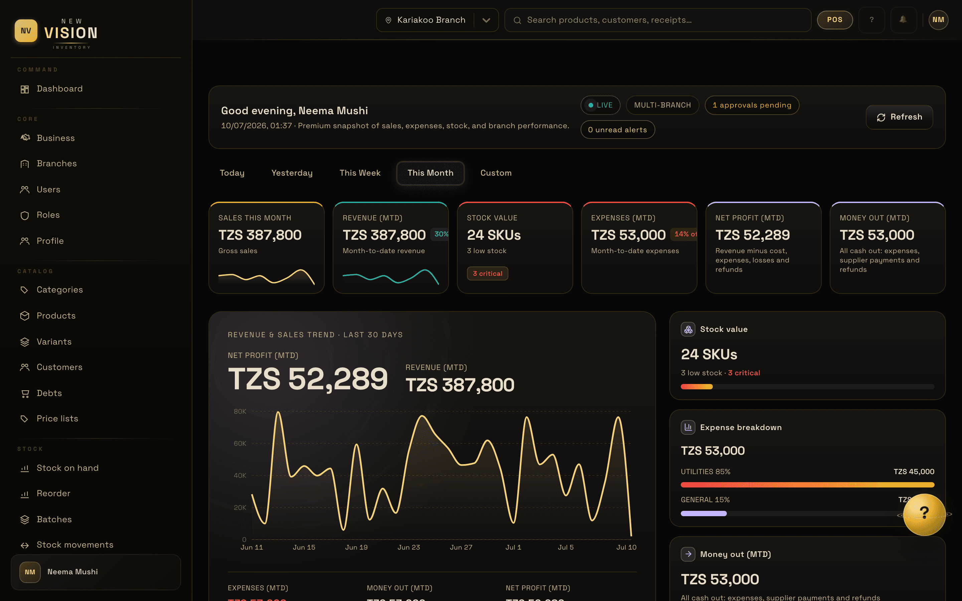Click the NV logo badge
962x601 pixels.
(26, 31)
